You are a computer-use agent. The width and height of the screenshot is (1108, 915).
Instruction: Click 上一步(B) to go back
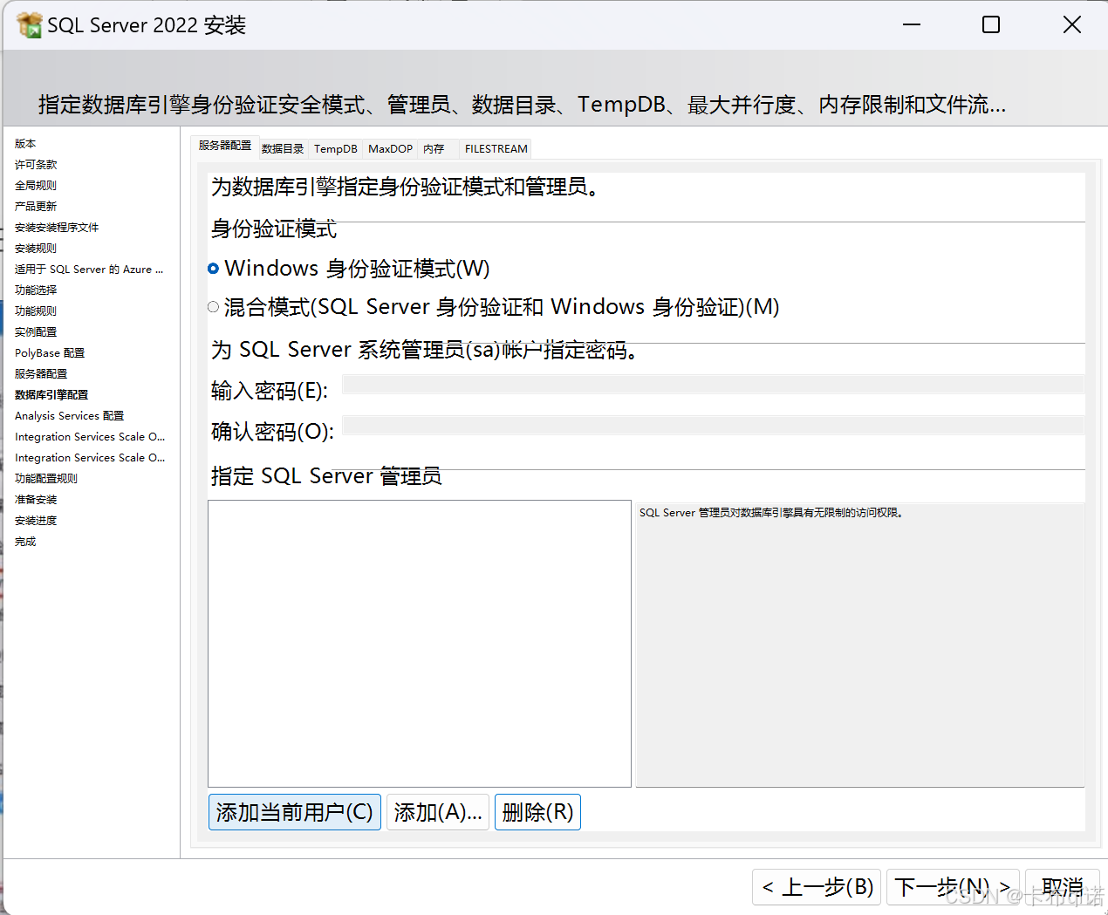coord(817,886)
